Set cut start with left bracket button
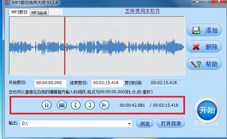227x139 pixels. [x=75, y=105]
